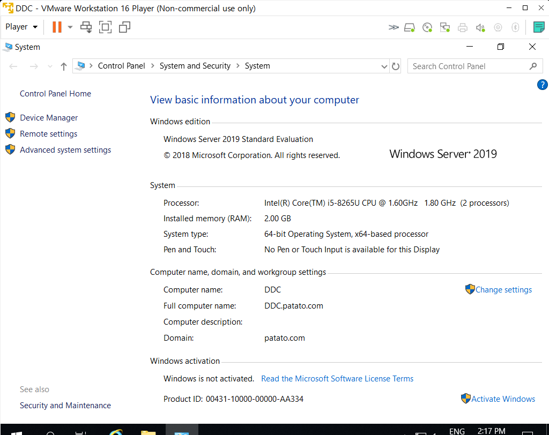This screenshot has width=549, height=435.
Task: Open Security and Maintenance
Action: pos(65,405)
